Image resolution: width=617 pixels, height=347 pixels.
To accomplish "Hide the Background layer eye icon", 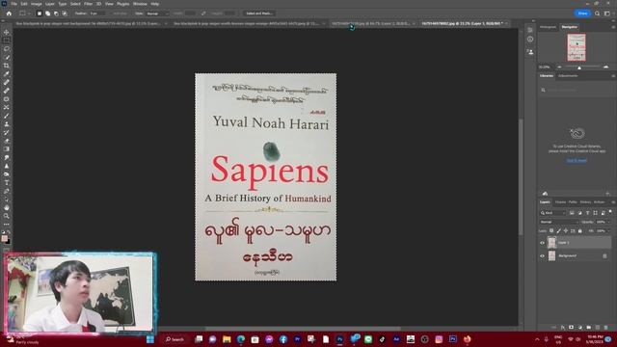I will tap(542, 255).
